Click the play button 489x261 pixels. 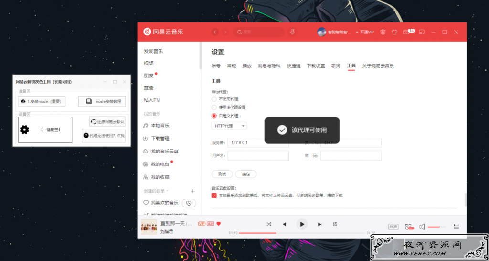[x=302, y=224]
